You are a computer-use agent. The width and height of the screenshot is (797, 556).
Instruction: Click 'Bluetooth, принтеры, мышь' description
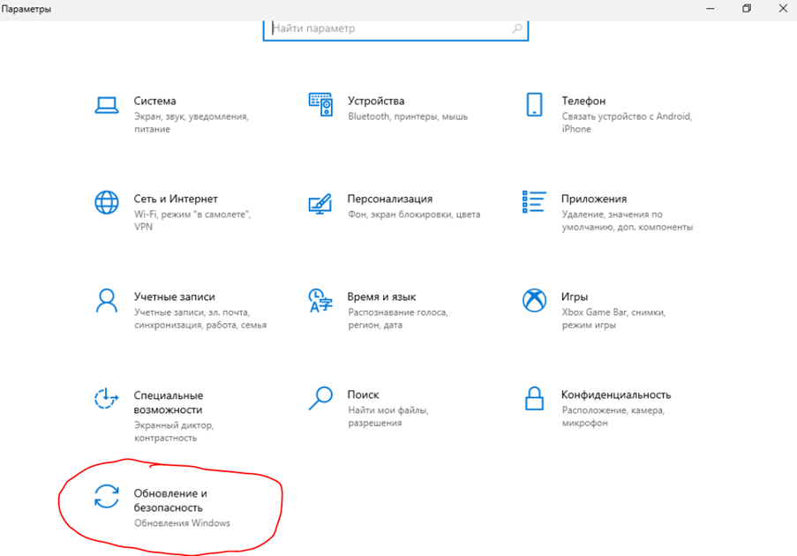[408, 116]
